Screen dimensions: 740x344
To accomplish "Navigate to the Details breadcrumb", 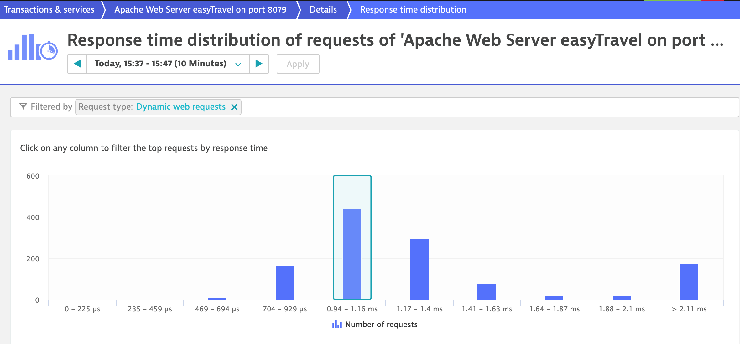I will click(x=323, y=10).
